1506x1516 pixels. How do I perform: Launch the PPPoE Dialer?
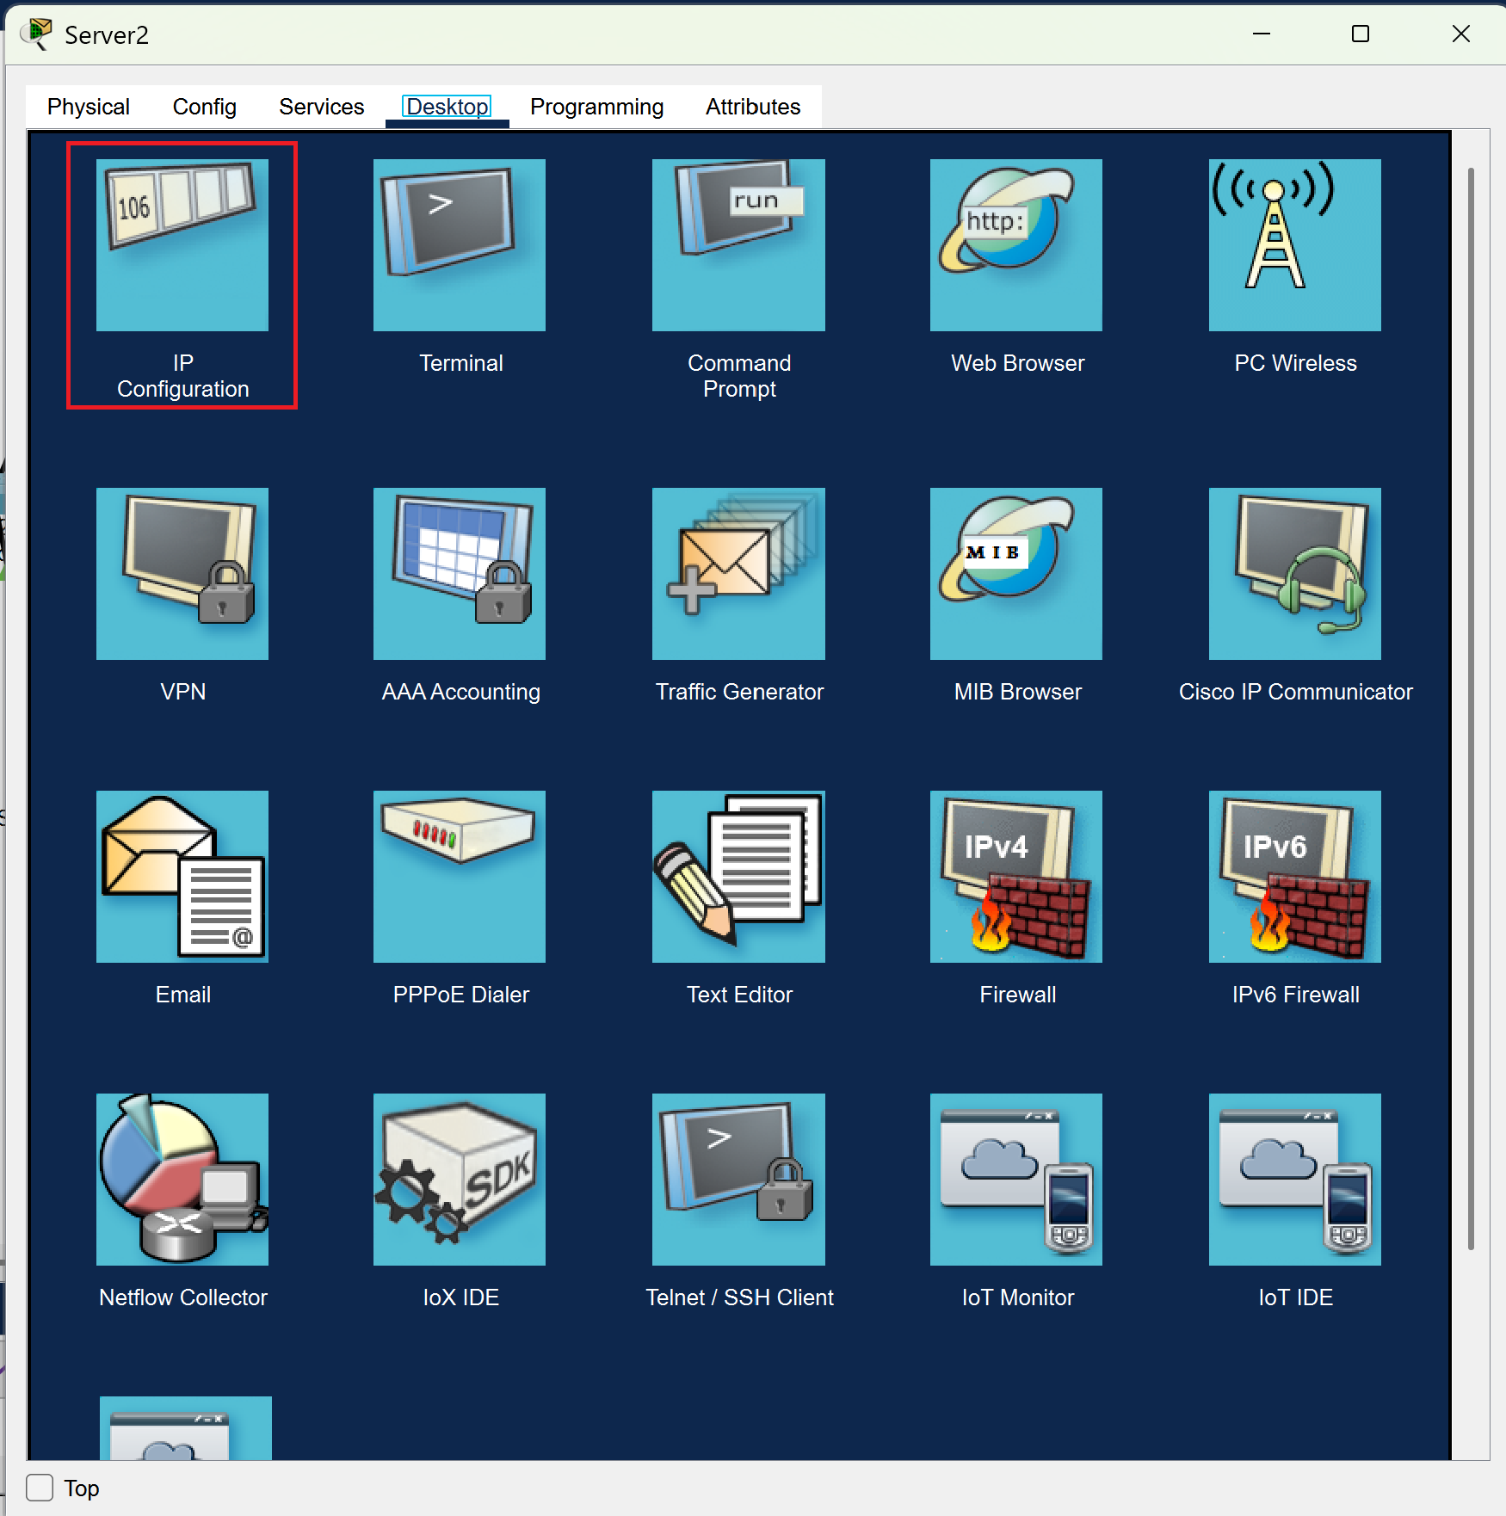pos(460,877)
